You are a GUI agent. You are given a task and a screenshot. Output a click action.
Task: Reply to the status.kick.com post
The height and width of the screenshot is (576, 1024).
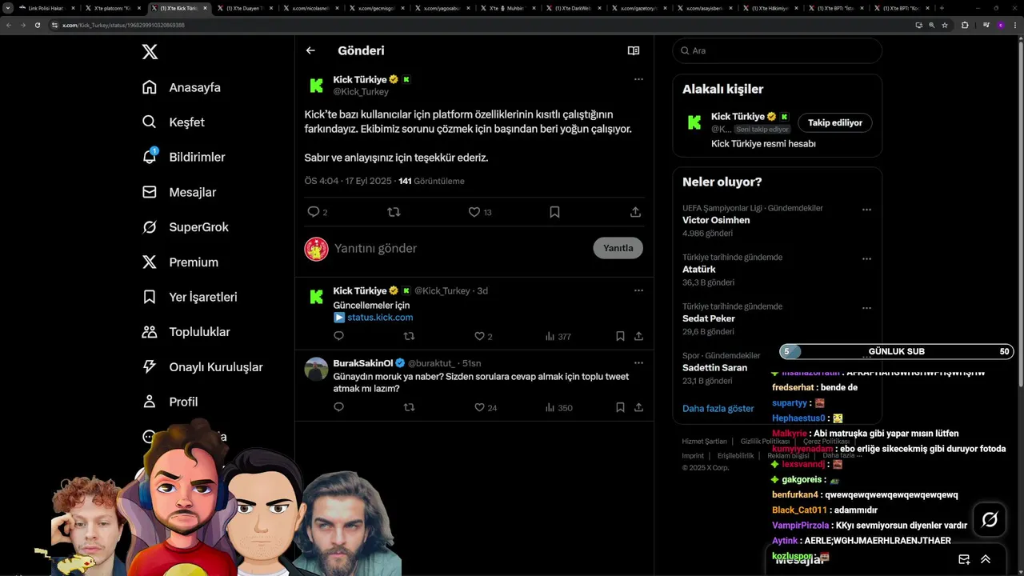tap(338, 337)
